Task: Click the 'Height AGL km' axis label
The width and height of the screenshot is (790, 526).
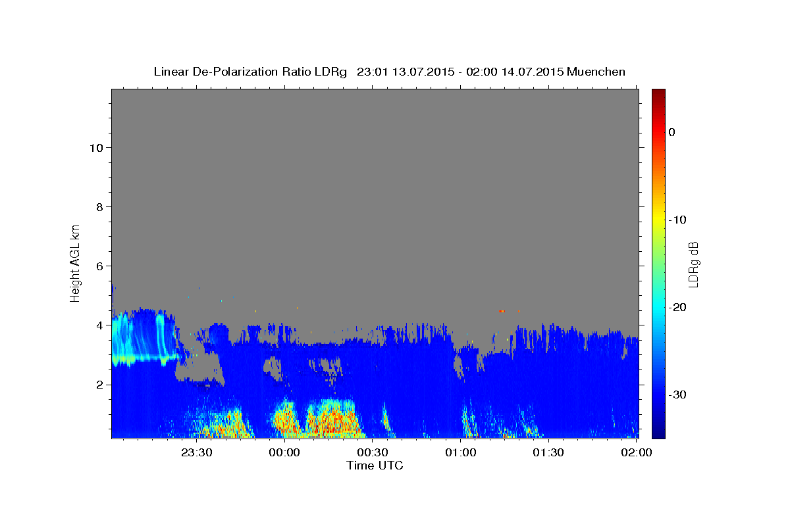Action: click(75, 262)
